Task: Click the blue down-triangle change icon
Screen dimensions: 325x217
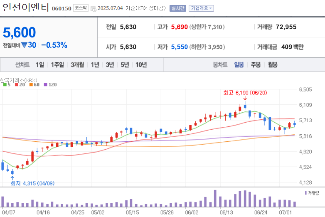Action: (24, 45)
